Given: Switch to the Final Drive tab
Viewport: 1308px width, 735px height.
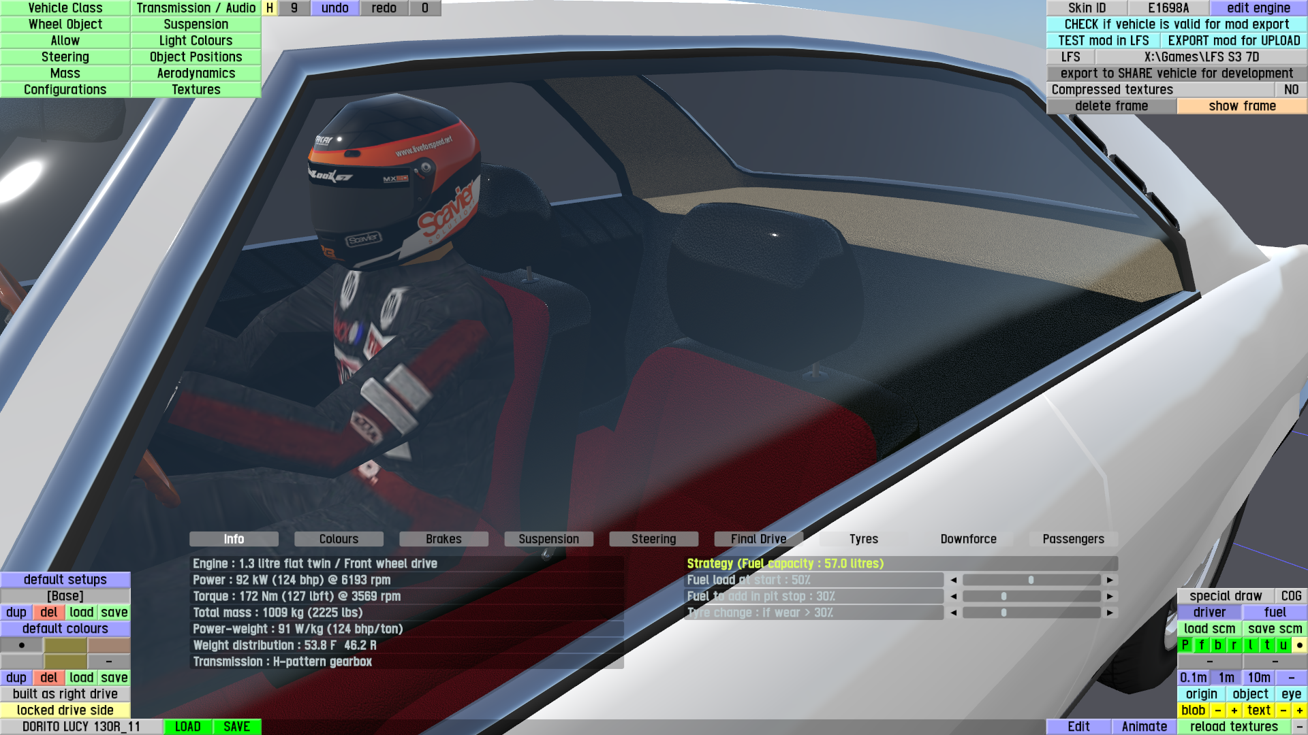Looking at the screenshot, I should pyautogui.click(x=758, y=539).
